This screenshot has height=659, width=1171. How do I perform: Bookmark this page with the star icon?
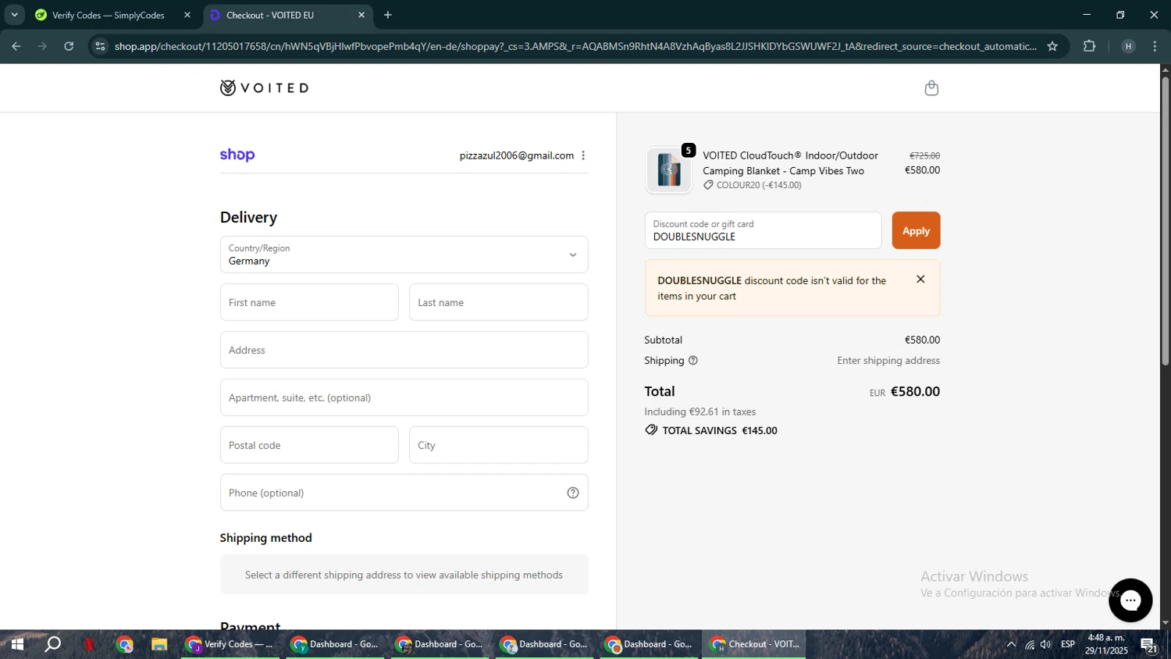click(1052, 46)
